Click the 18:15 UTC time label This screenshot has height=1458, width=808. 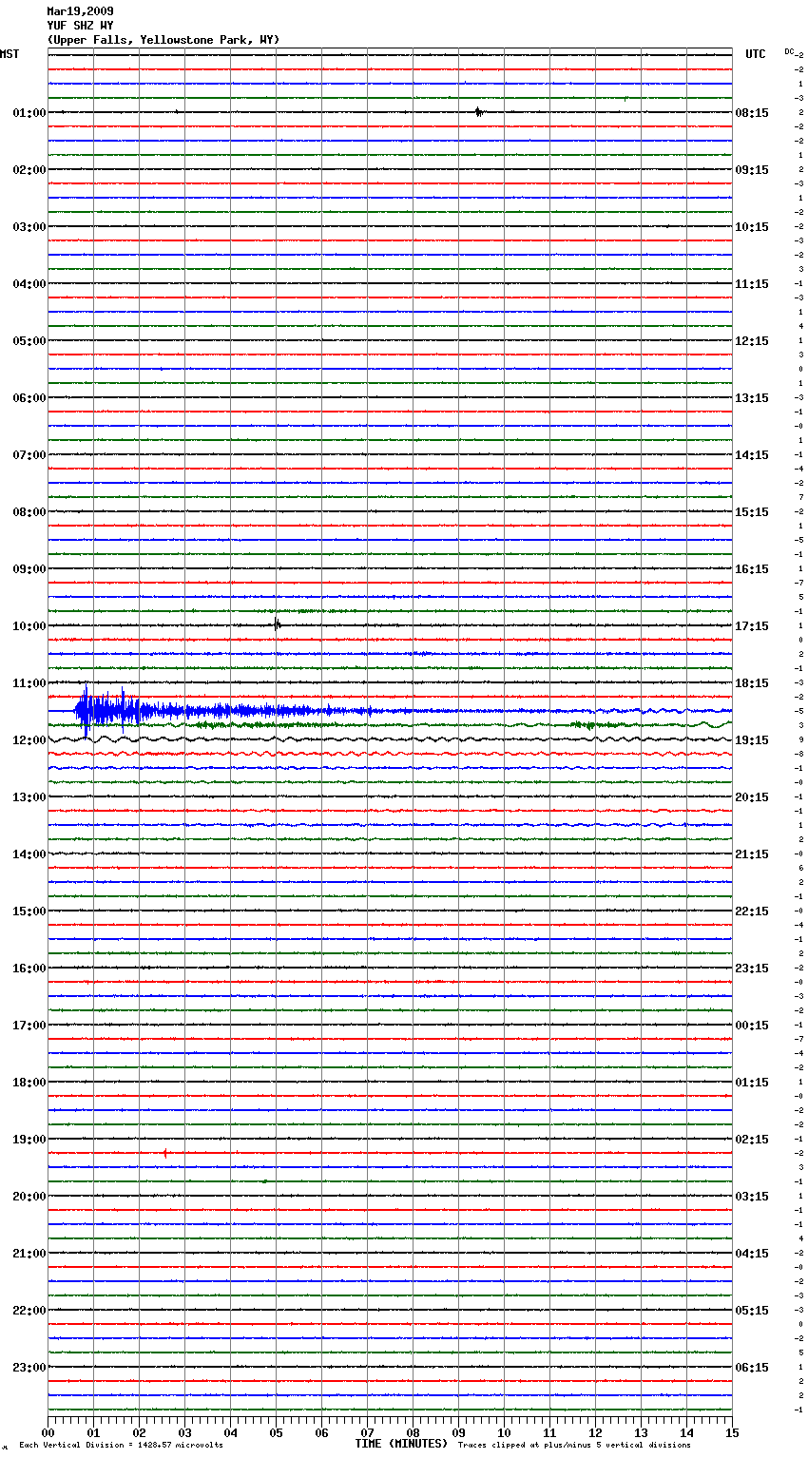click(752, 683)
